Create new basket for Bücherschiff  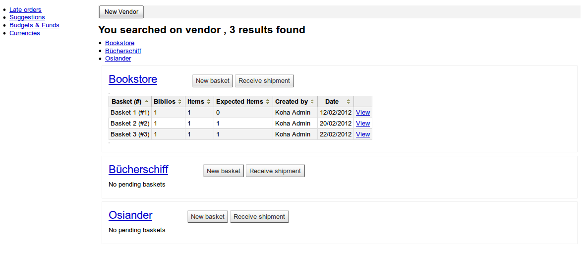tap(224, 171)
